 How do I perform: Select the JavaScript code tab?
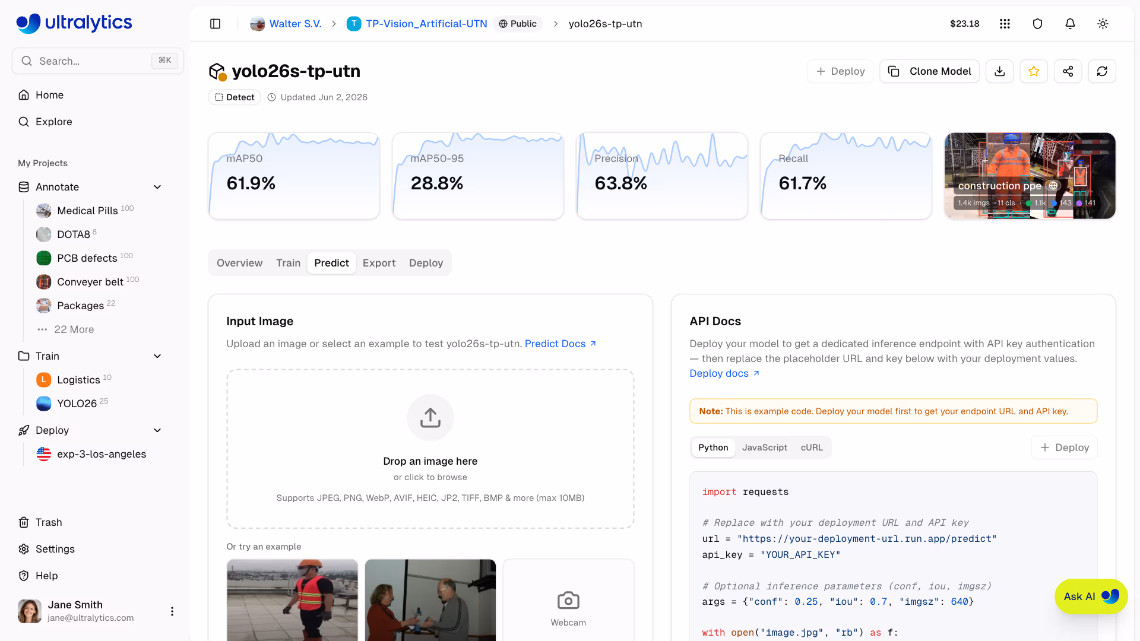(764, 448)
